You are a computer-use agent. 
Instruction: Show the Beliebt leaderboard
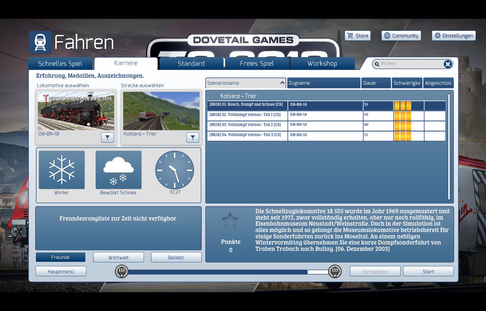(x=176, y=257)
